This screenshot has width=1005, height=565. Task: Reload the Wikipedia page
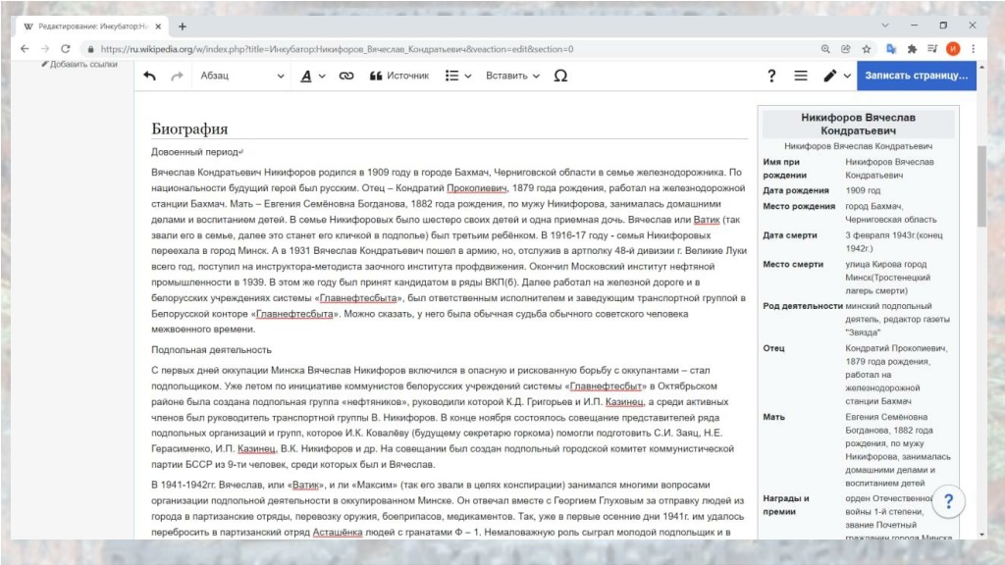[x=66, y=49]
